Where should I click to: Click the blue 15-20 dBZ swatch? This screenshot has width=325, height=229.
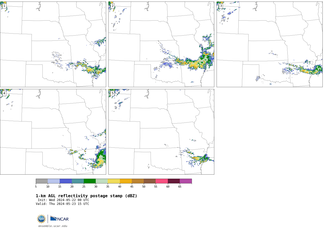[x=66, y=181]
